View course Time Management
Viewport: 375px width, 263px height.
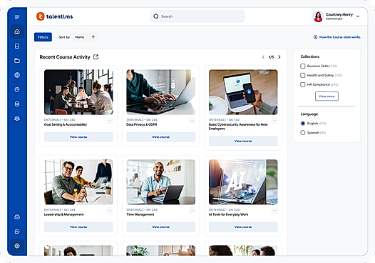tap(160, 227)
